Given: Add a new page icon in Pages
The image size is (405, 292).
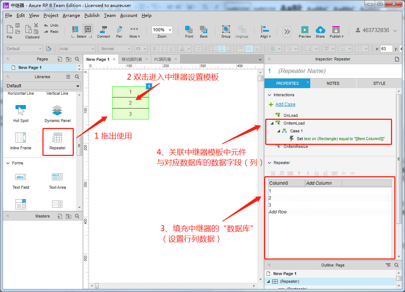Looking at the screenshot, I should point(60,59).
